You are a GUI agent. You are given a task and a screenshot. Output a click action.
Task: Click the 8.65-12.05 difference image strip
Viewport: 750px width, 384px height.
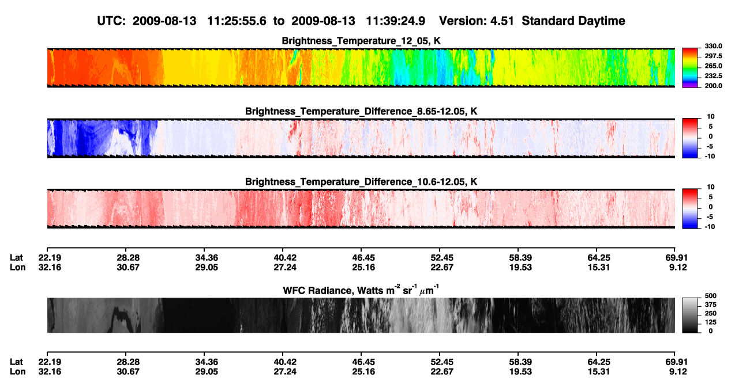pos(361,138)
